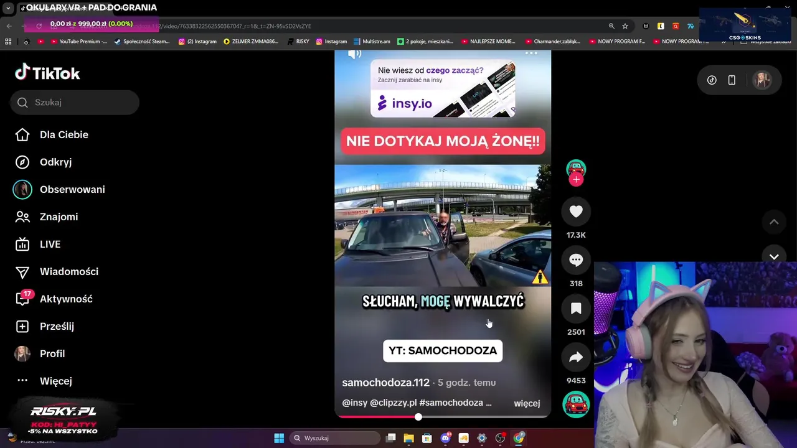Screen dimensions: 797x448
Task: Open the Windows Start menu
Action: (279, 438)
